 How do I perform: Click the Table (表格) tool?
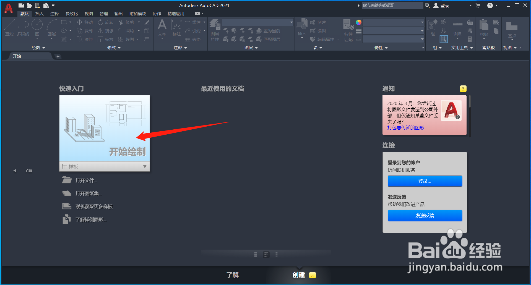(x=193, y=39)
